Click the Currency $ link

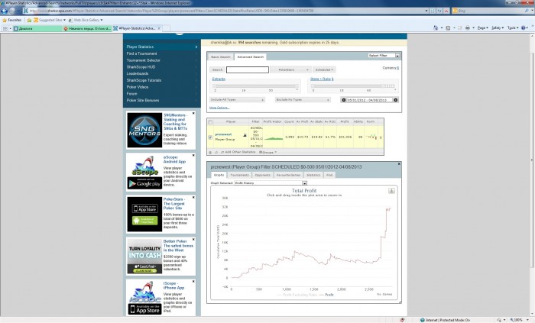point(391,68)
